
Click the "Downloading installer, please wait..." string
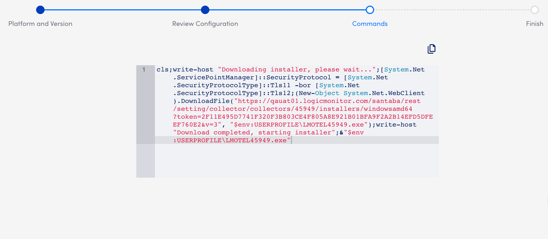(296, 70)
